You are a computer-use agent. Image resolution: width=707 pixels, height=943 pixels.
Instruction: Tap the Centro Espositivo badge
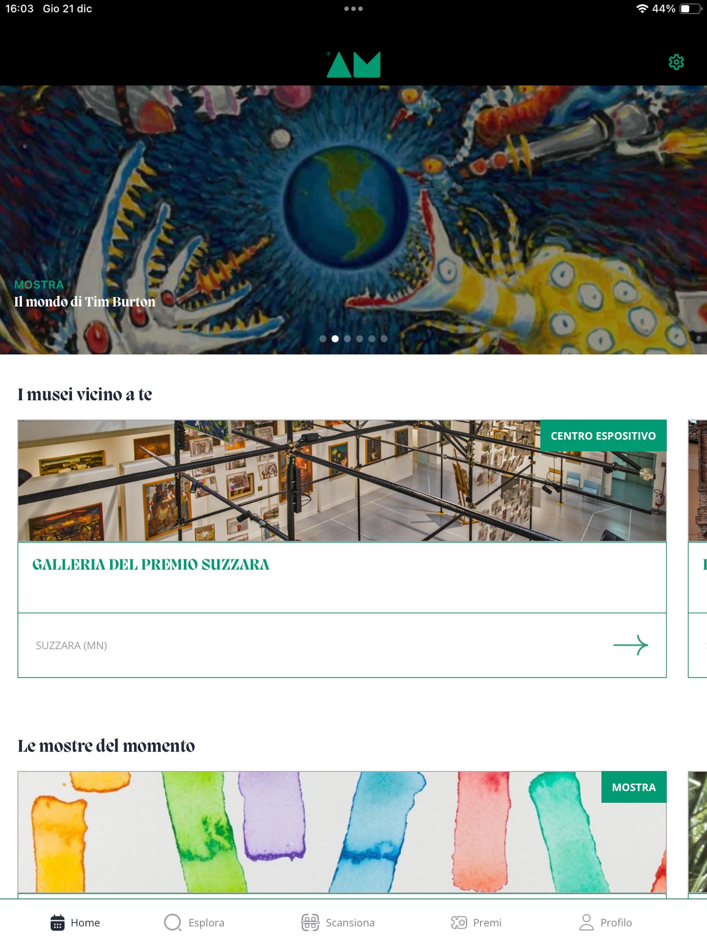coord(603,436)
